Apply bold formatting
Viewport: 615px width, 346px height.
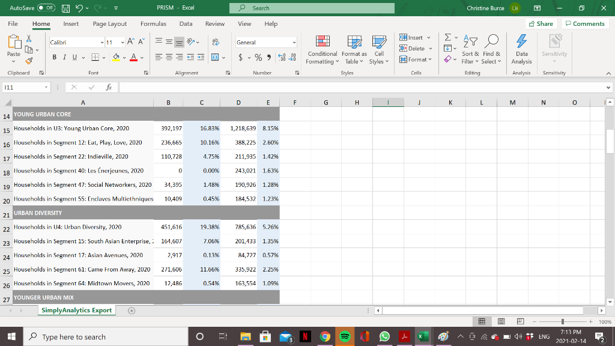[54, 56]
